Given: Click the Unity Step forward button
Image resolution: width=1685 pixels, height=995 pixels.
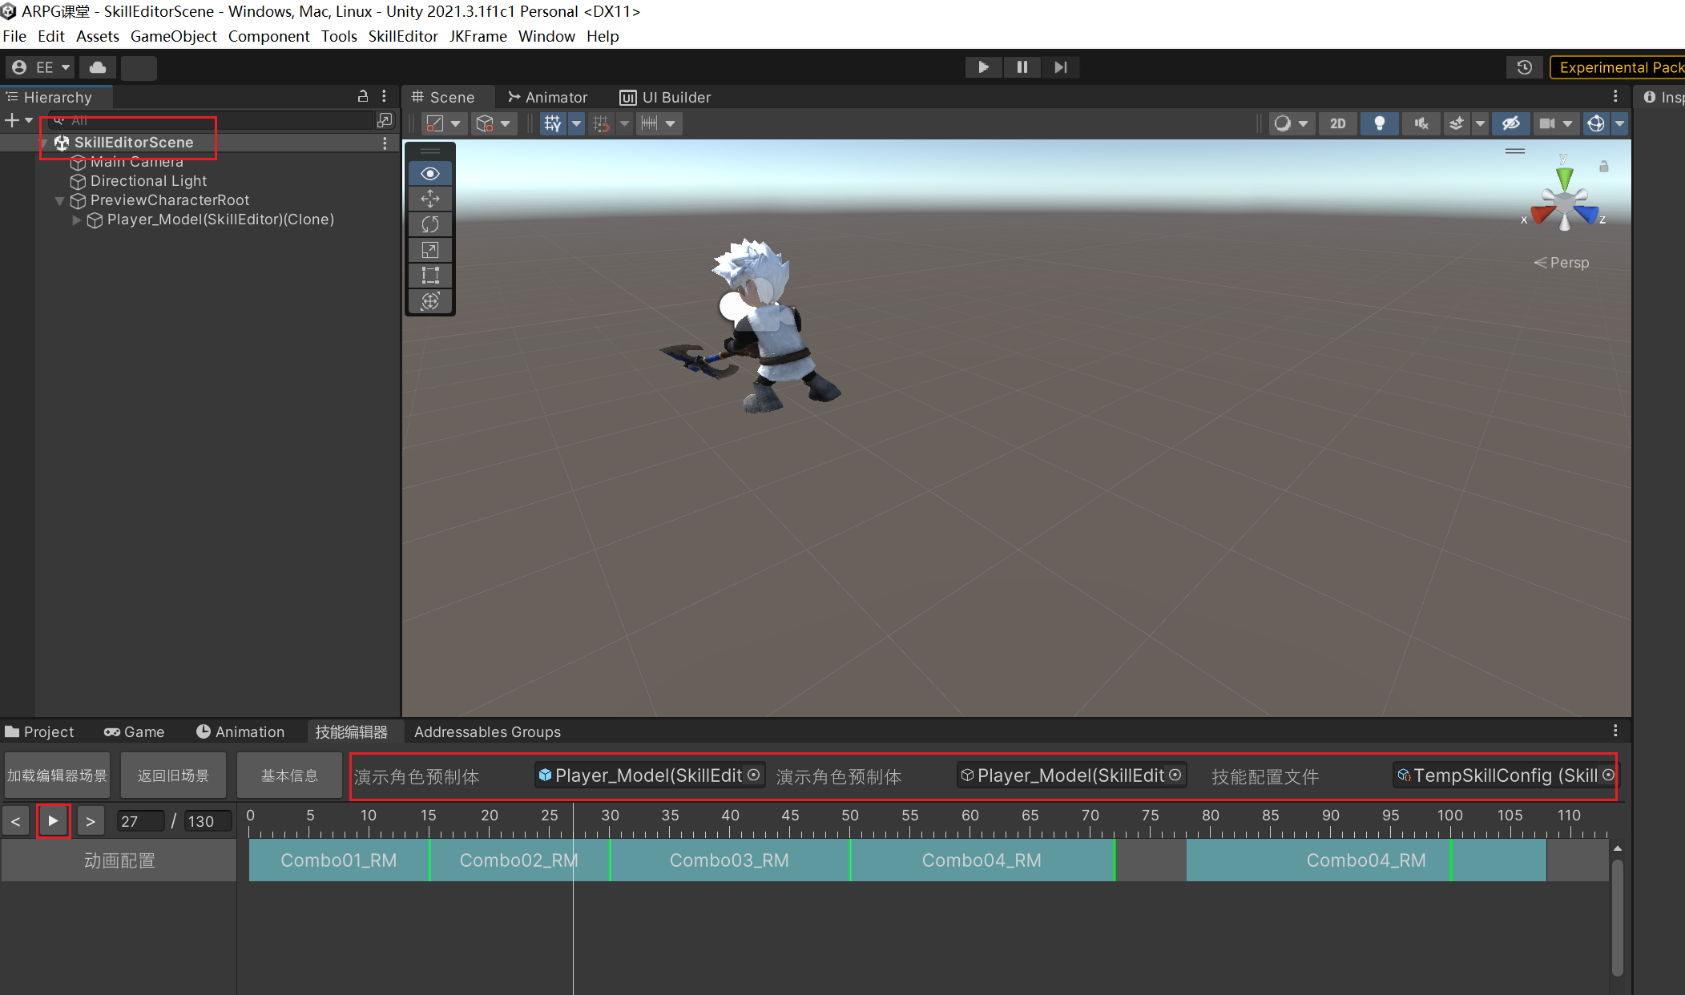Looking at the screenshot, I should coord(1061,67).
